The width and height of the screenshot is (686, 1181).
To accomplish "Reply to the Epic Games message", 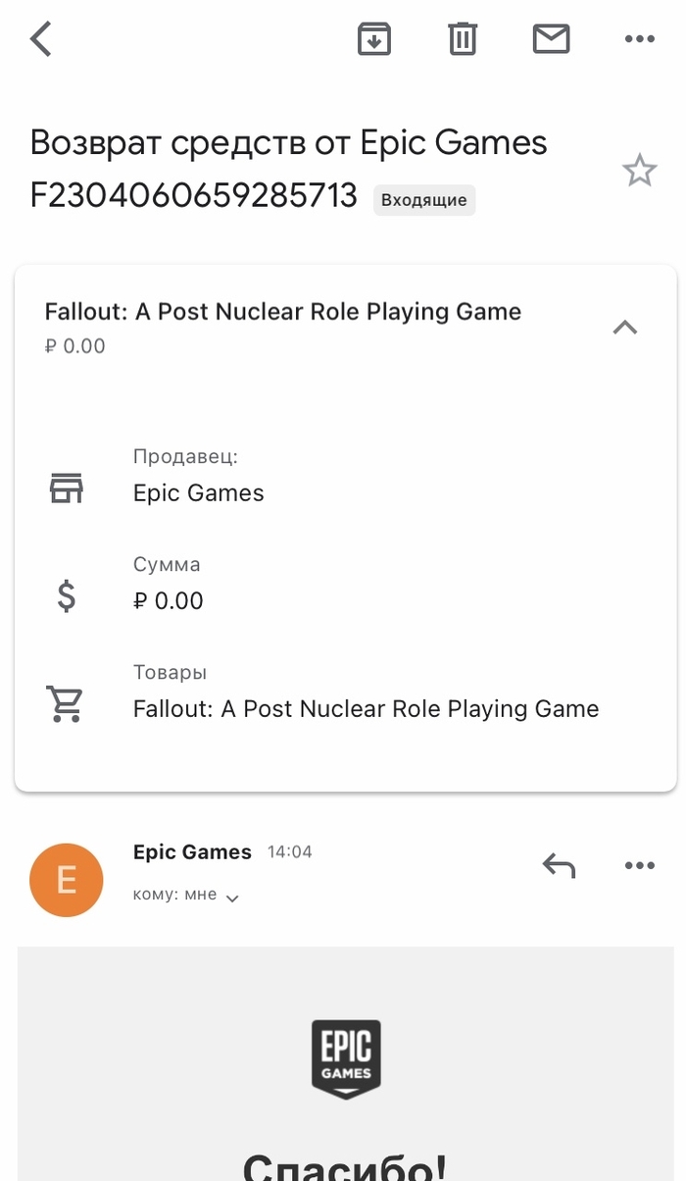I will (x=559, y=865).
